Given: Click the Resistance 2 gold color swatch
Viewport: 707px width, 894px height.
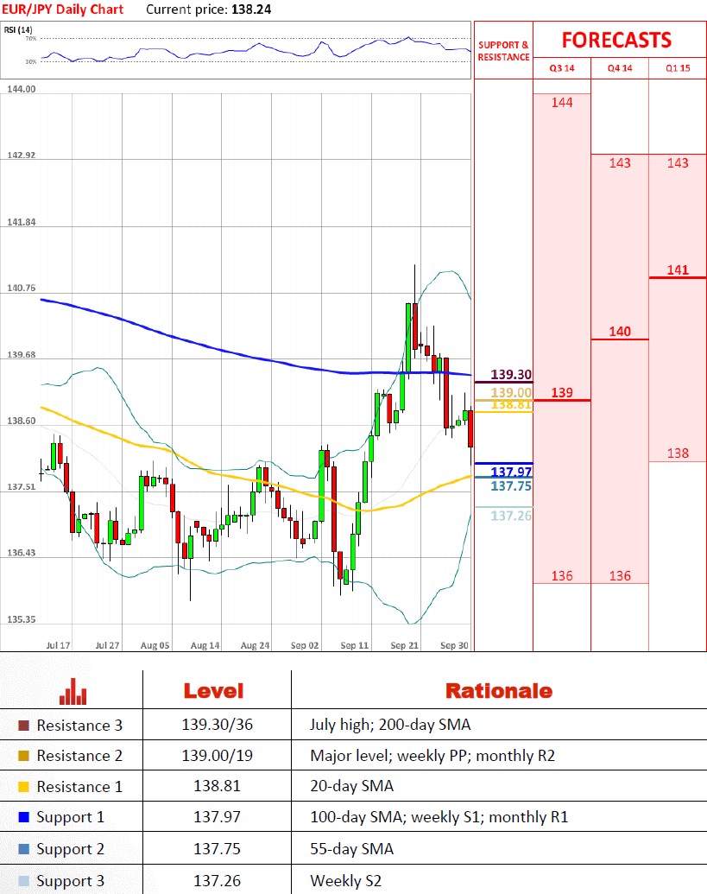Looking at the screenshot, I should 23,756.
